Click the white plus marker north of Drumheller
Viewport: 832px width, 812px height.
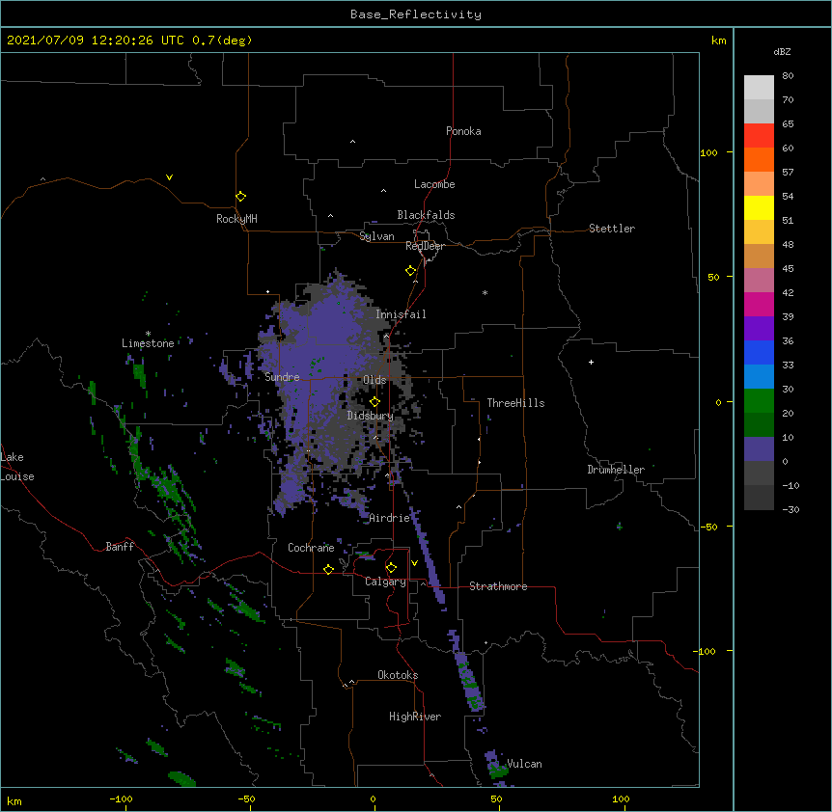[x=591, y=362]
